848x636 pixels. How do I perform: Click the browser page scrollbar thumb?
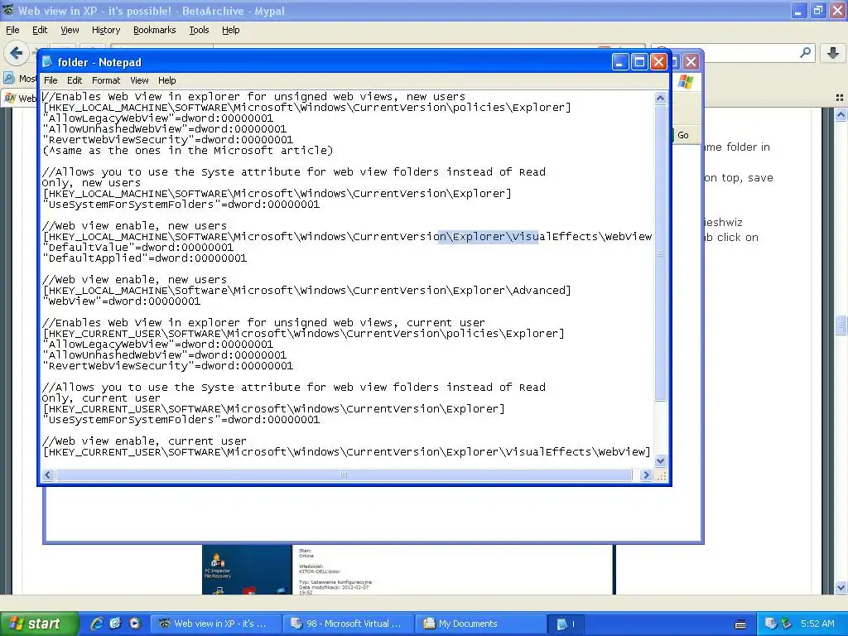point(841,325)
